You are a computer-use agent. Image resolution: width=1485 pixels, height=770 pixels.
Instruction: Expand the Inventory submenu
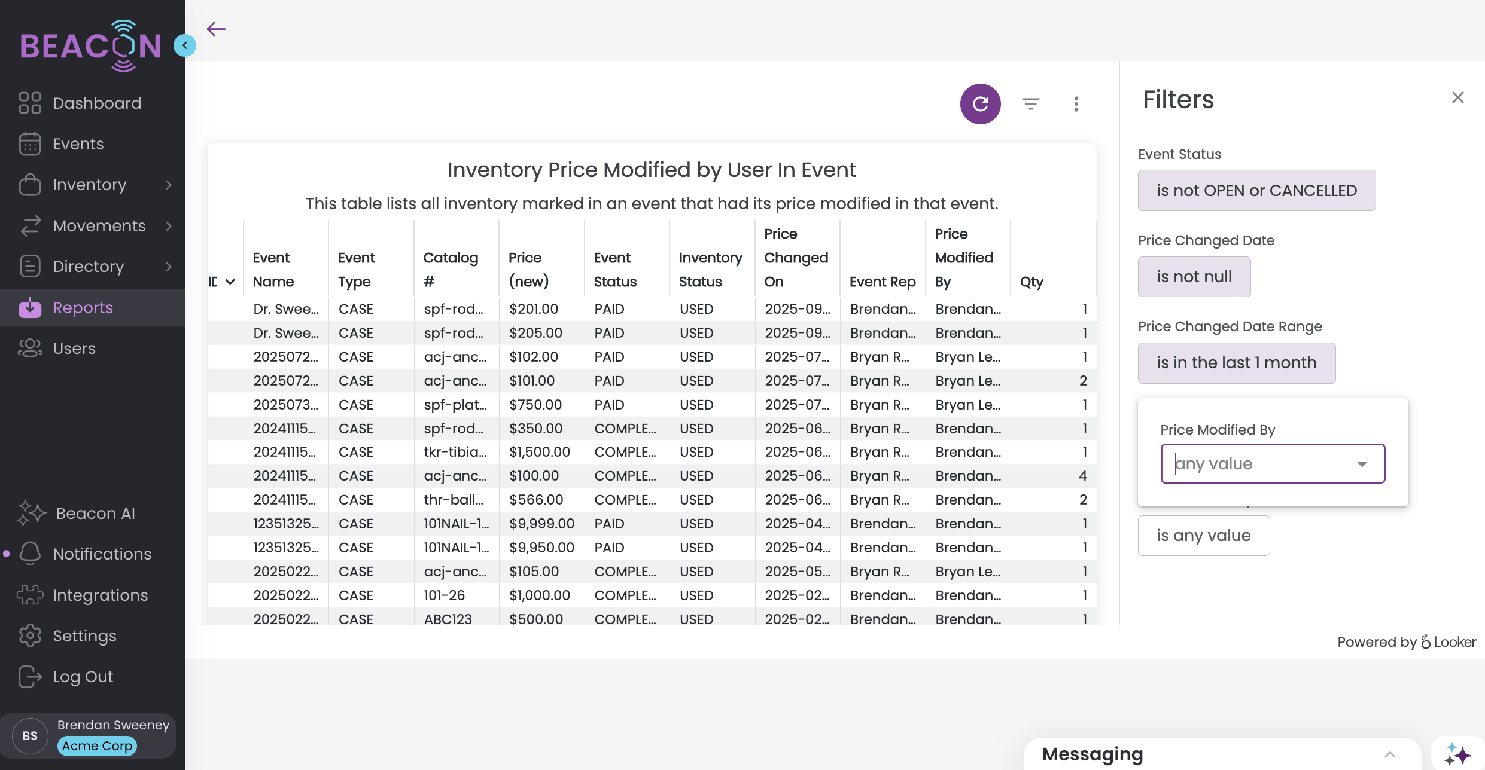pyautogui.click(x=169, y=185)
